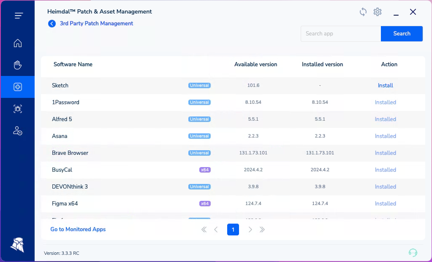Open settings with the gear icon
This screenshot has width=432, height=262.
click(378, 12)
